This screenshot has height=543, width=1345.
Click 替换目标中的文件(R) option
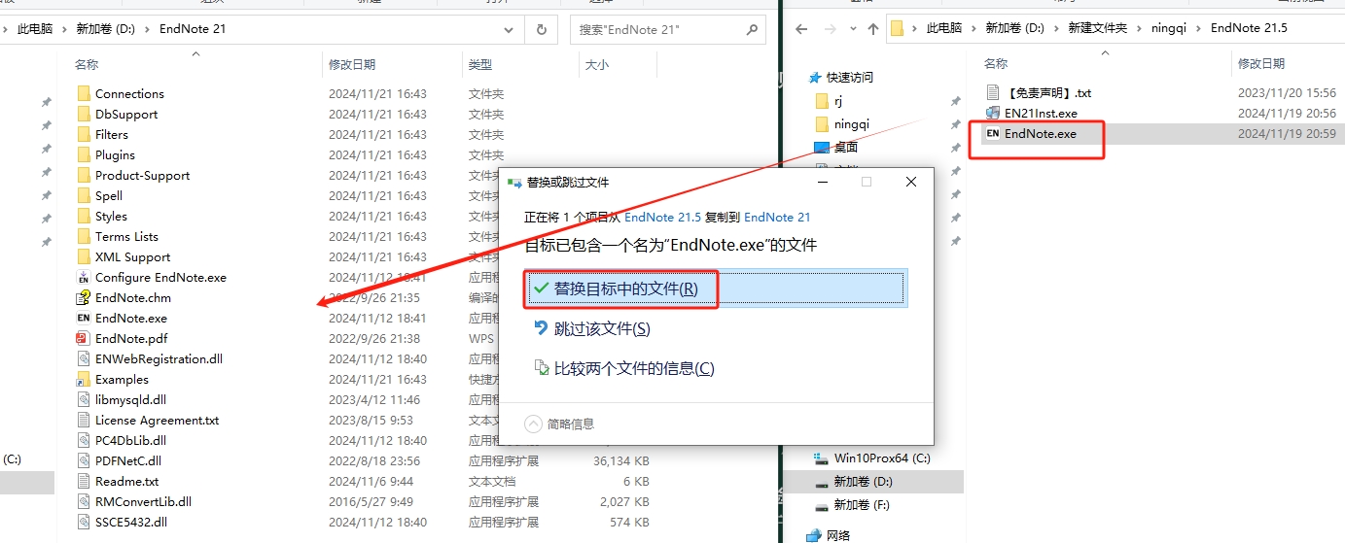pyautogui.click(x=715, y=288)
